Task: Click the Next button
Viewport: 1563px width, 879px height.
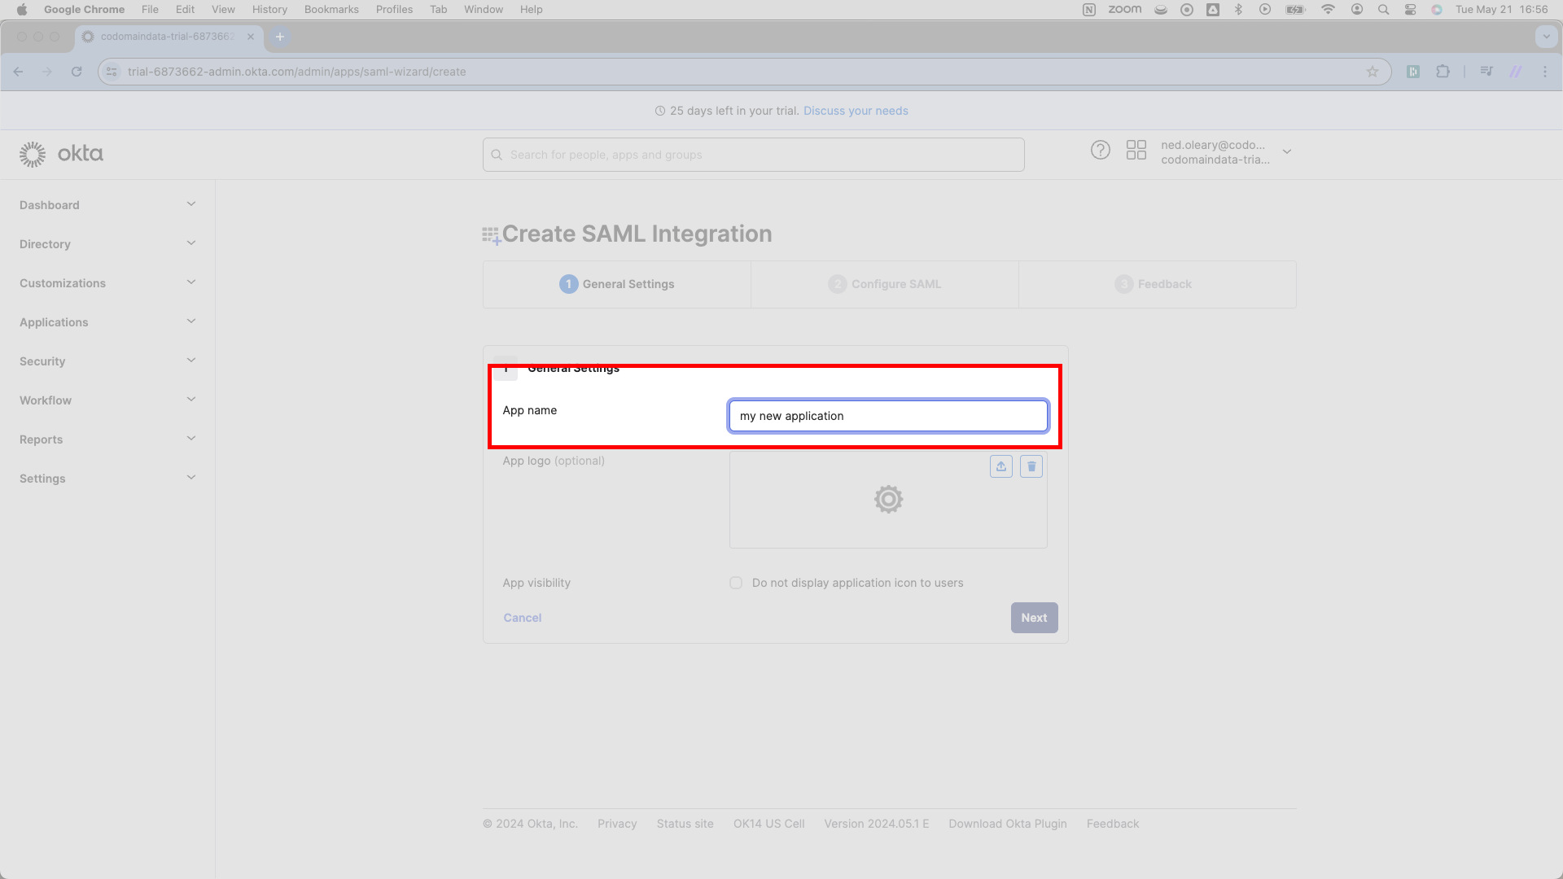Action: (x=1035, y=618)
